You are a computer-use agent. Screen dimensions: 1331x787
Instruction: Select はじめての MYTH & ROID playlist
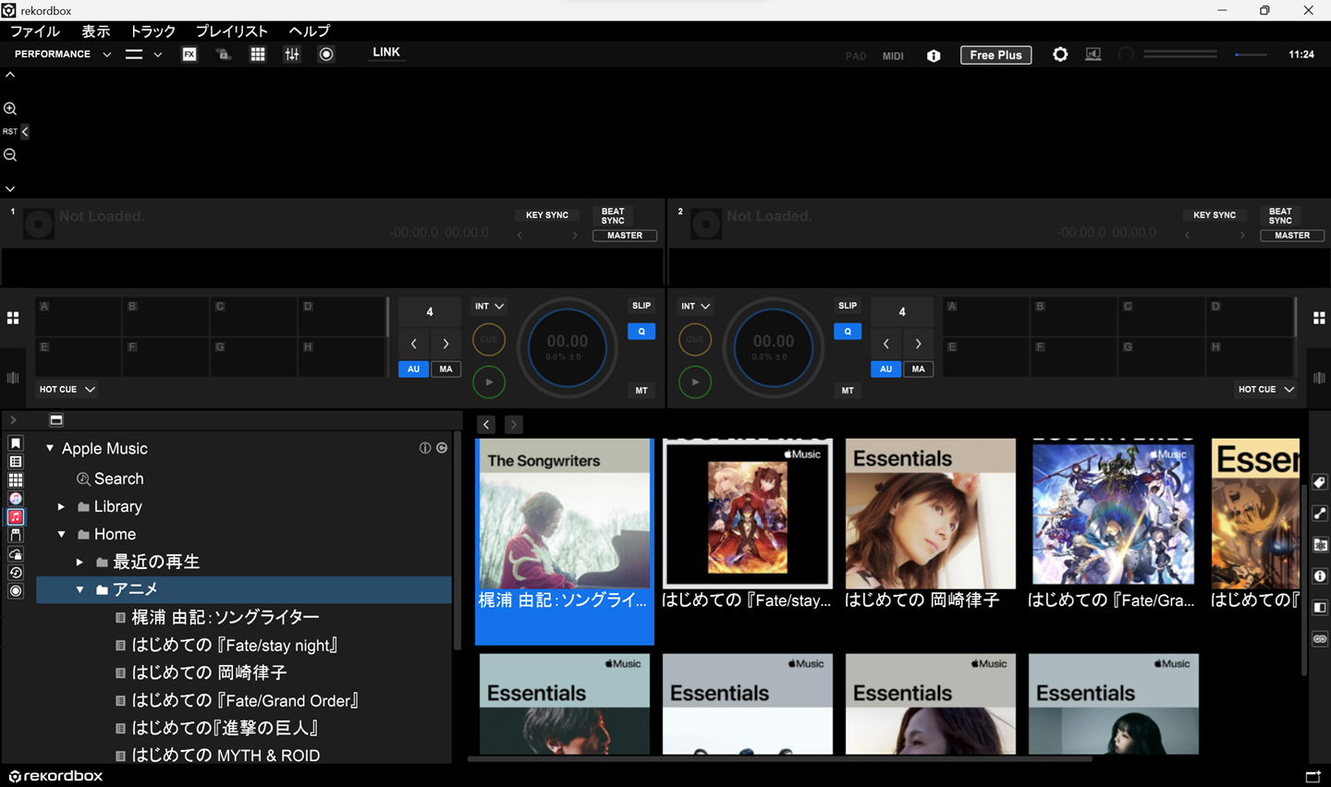(226, 756)
